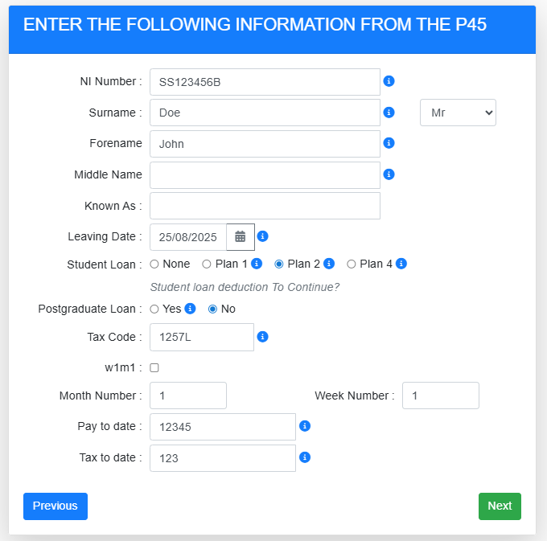Choose Yes for Postgraduate Loan

click(154, 309)
